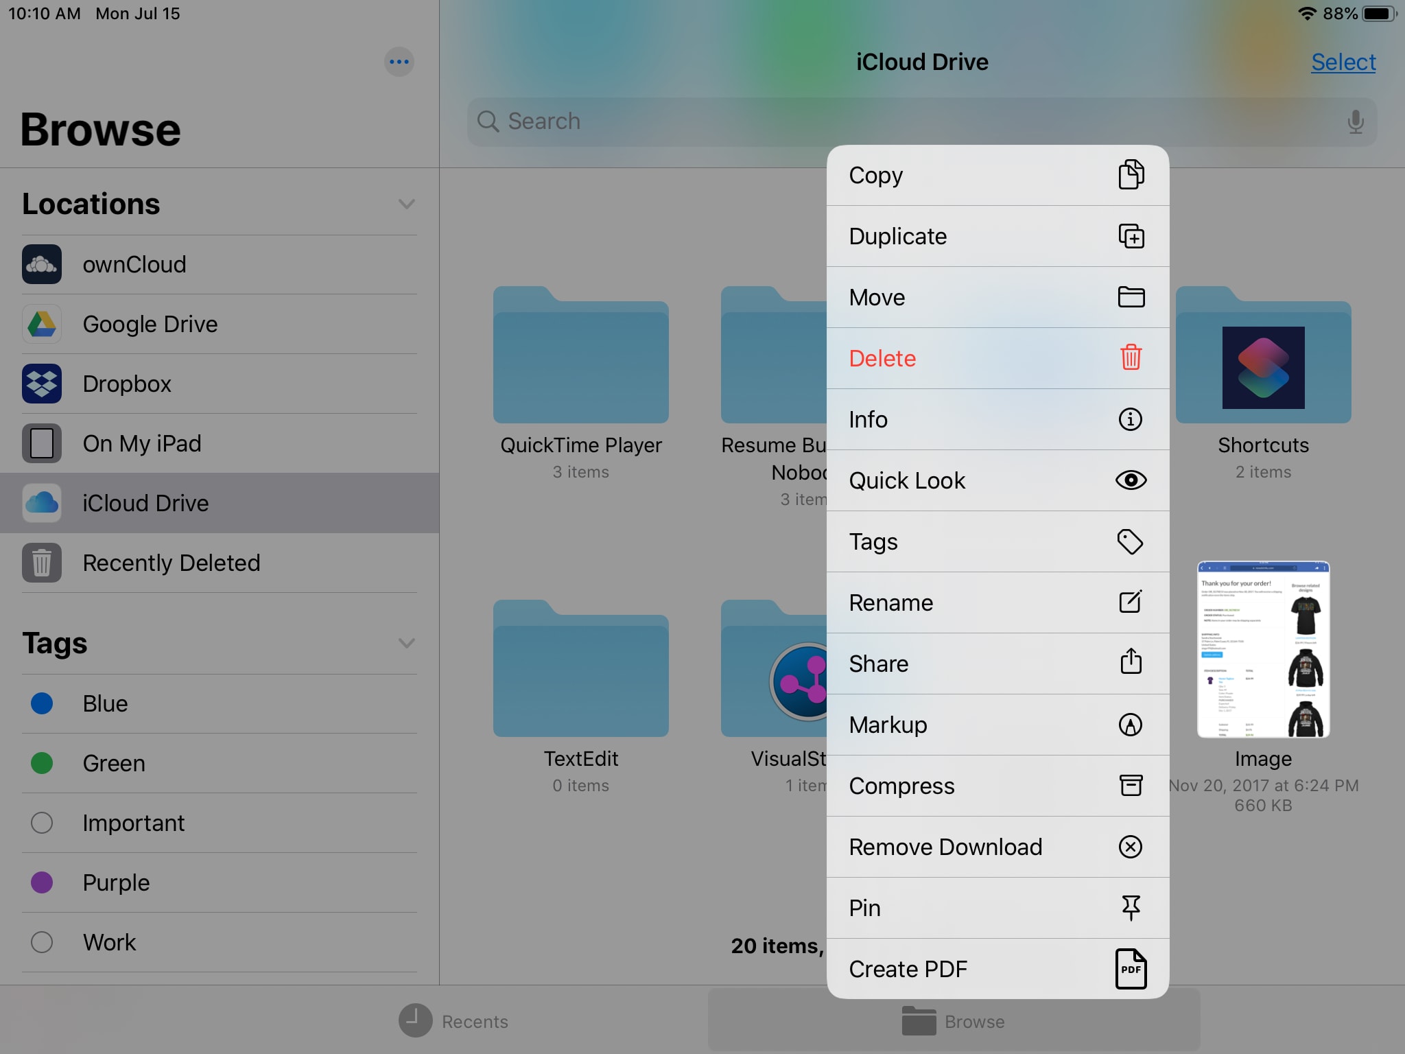Click the Rename pencil icon
1405x1054 pixels.
1131,602
